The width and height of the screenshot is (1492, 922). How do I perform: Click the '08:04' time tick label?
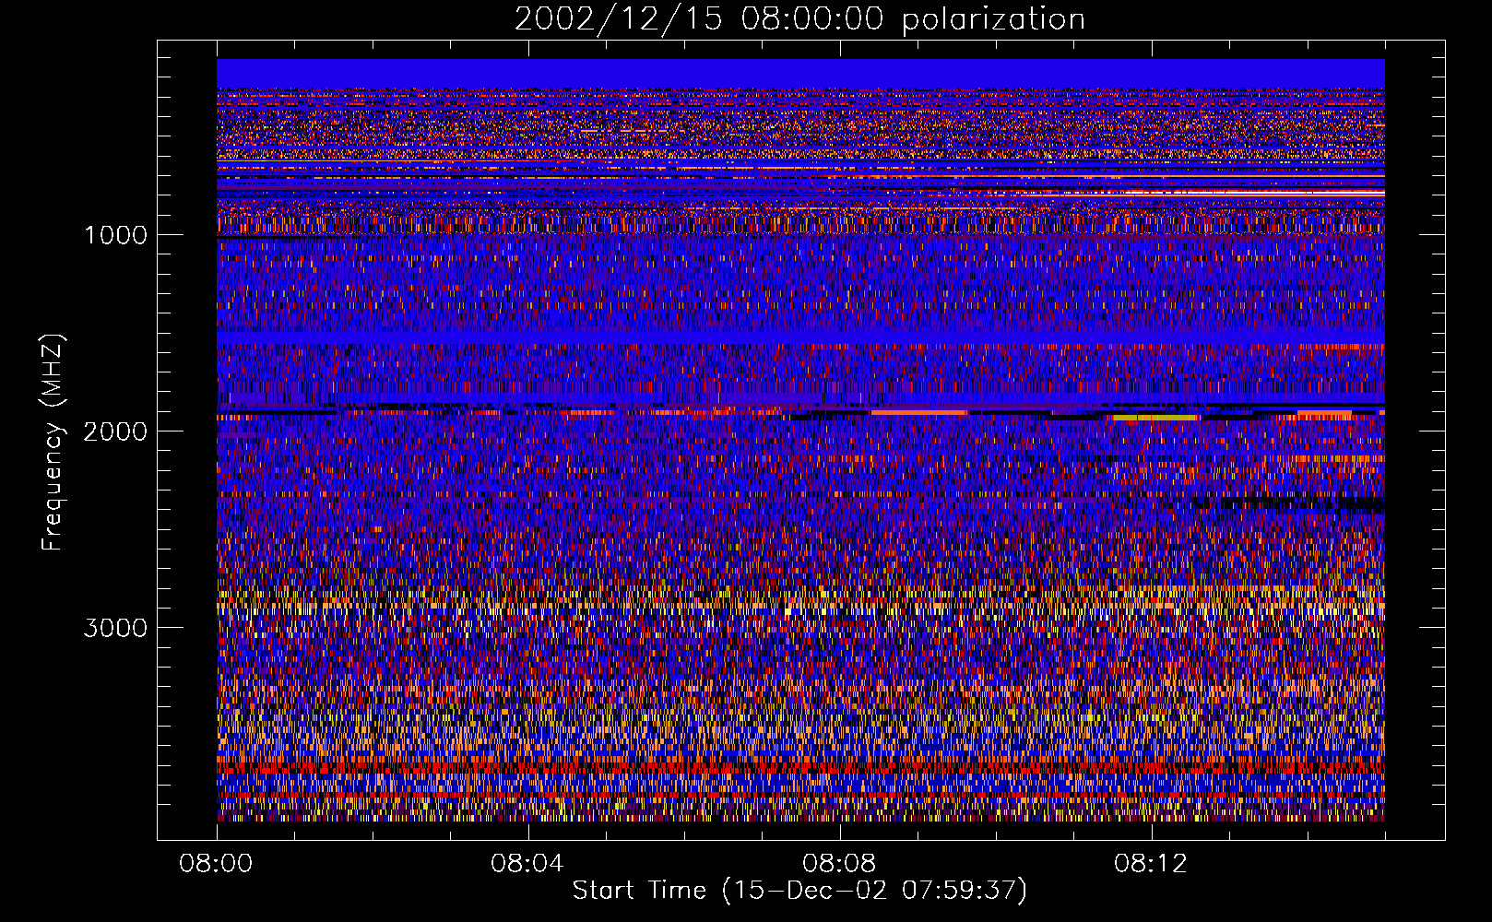coord(527,864)
